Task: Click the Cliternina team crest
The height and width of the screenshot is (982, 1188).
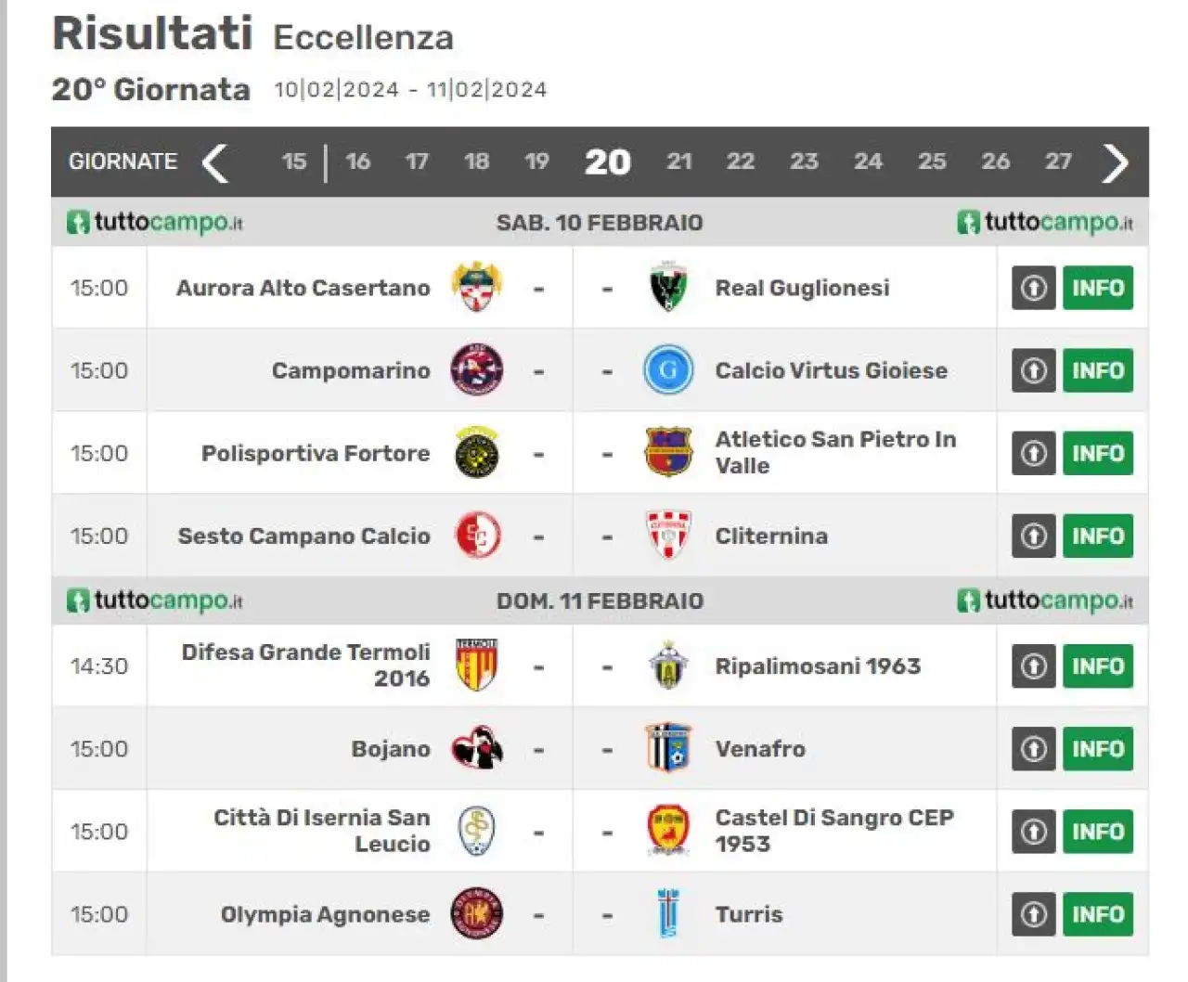Action: point(668,536)
